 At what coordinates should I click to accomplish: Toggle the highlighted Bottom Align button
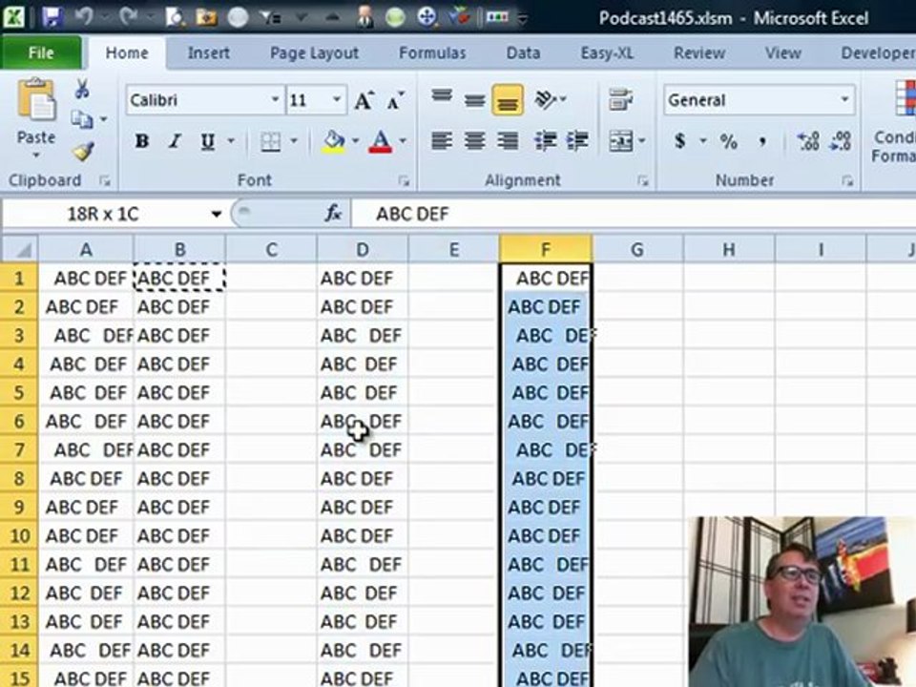click(x=508, y=100)
